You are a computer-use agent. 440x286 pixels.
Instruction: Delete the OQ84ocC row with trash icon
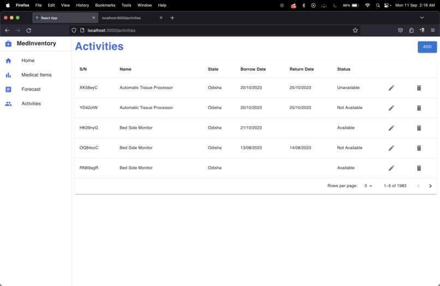pos(419,148)
